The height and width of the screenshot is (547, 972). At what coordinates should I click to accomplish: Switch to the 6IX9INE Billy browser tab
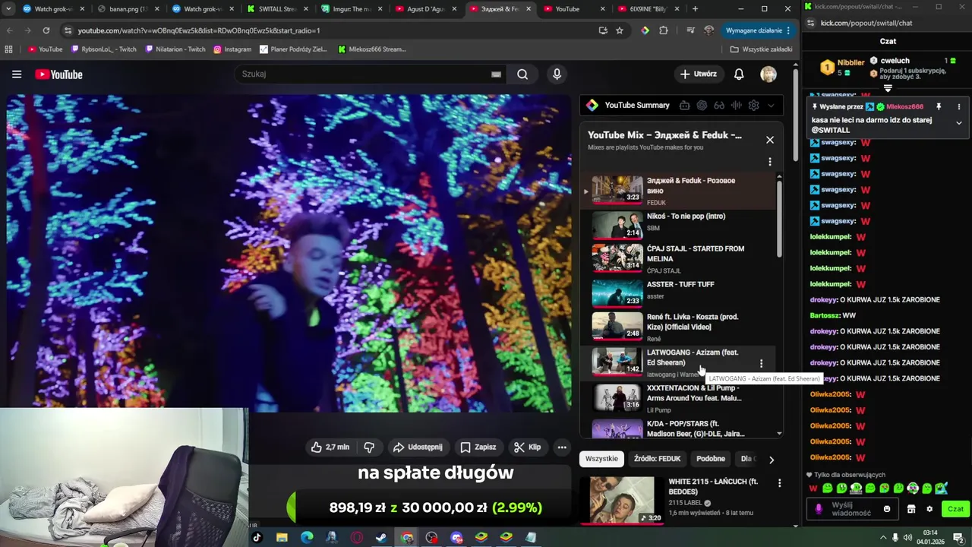pos(650,9)
